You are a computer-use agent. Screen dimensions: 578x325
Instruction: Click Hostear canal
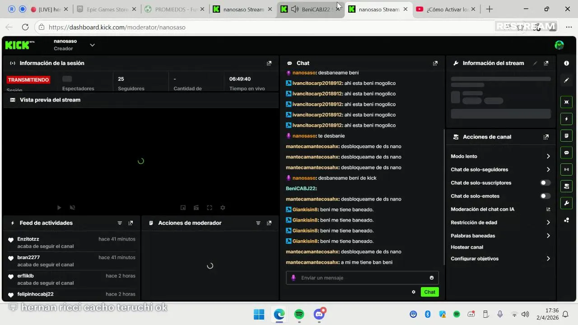[467, 247]
